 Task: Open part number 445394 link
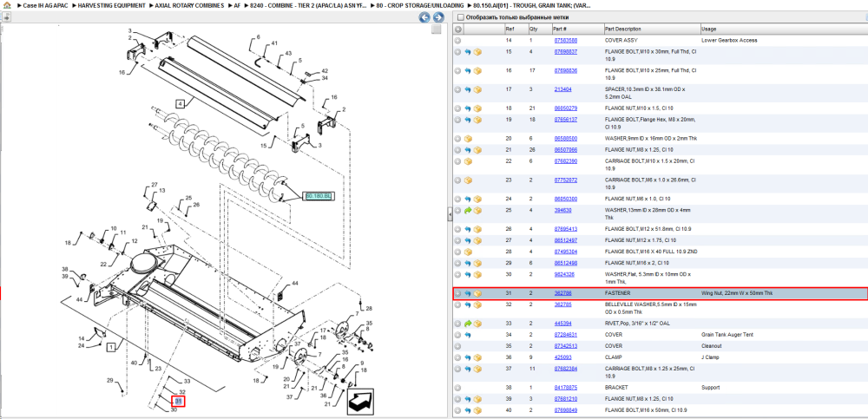pos(563,324)
